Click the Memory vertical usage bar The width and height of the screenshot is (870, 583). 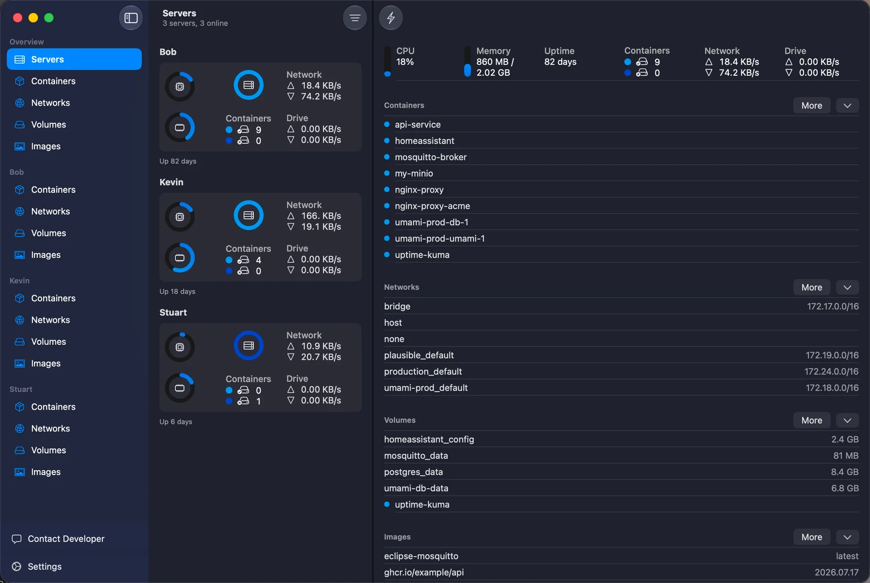pyautogui.click(x=468, y=62)
